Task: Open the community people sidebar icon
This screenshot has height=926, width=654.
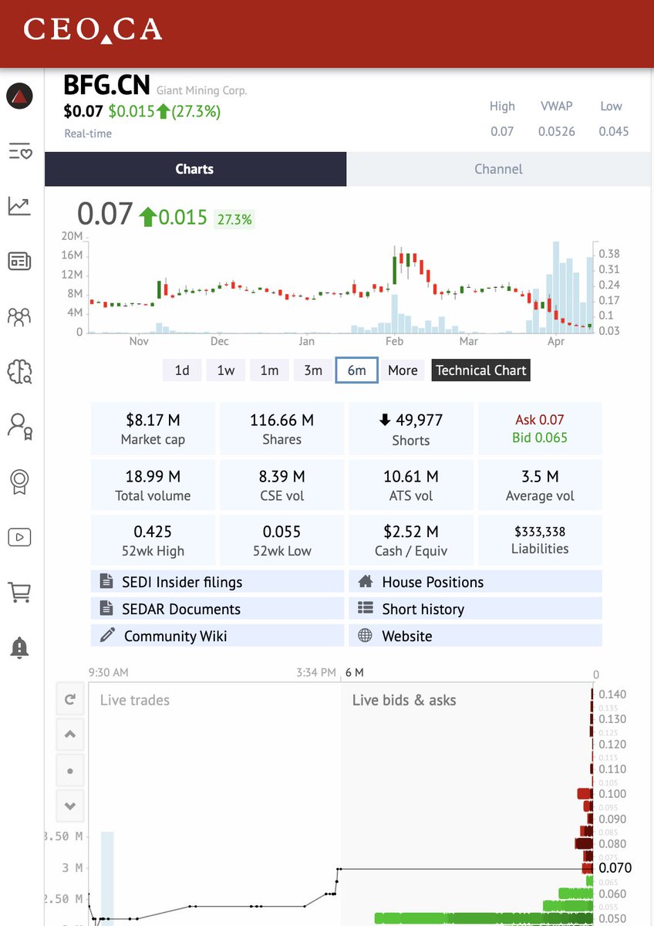Action: [19, 316]
